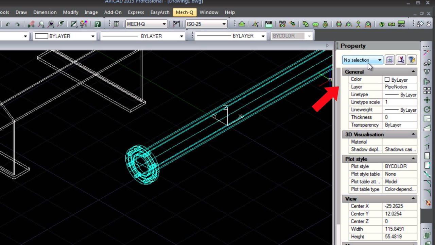Image resolution: width=435 pixels, height=245 pixels.
Task: Collapse the View section
Action: coord(413,199)
